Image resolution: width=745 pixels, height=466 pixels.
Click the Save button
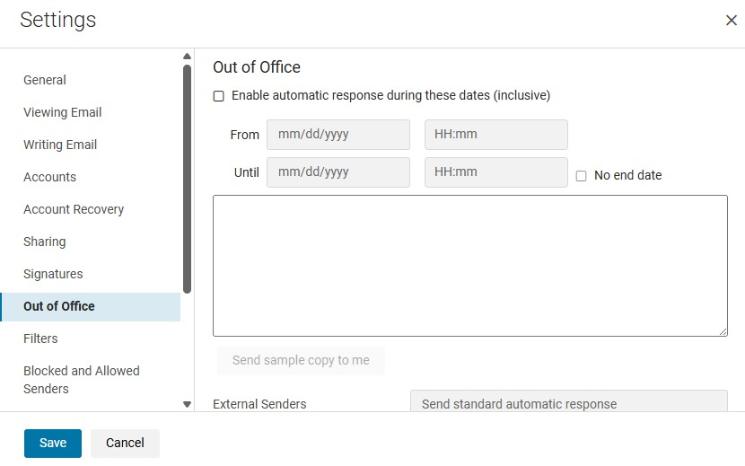point(53,443)
